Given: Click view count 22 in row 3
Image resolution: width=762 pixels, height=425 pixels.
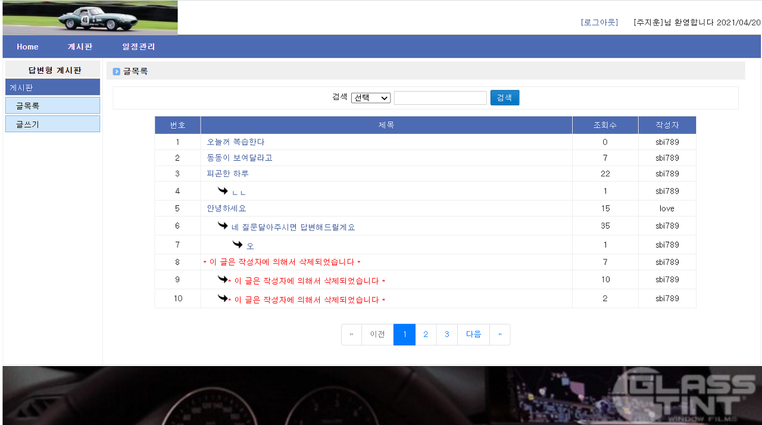Looking at the screenshot, I should point(605,173).
